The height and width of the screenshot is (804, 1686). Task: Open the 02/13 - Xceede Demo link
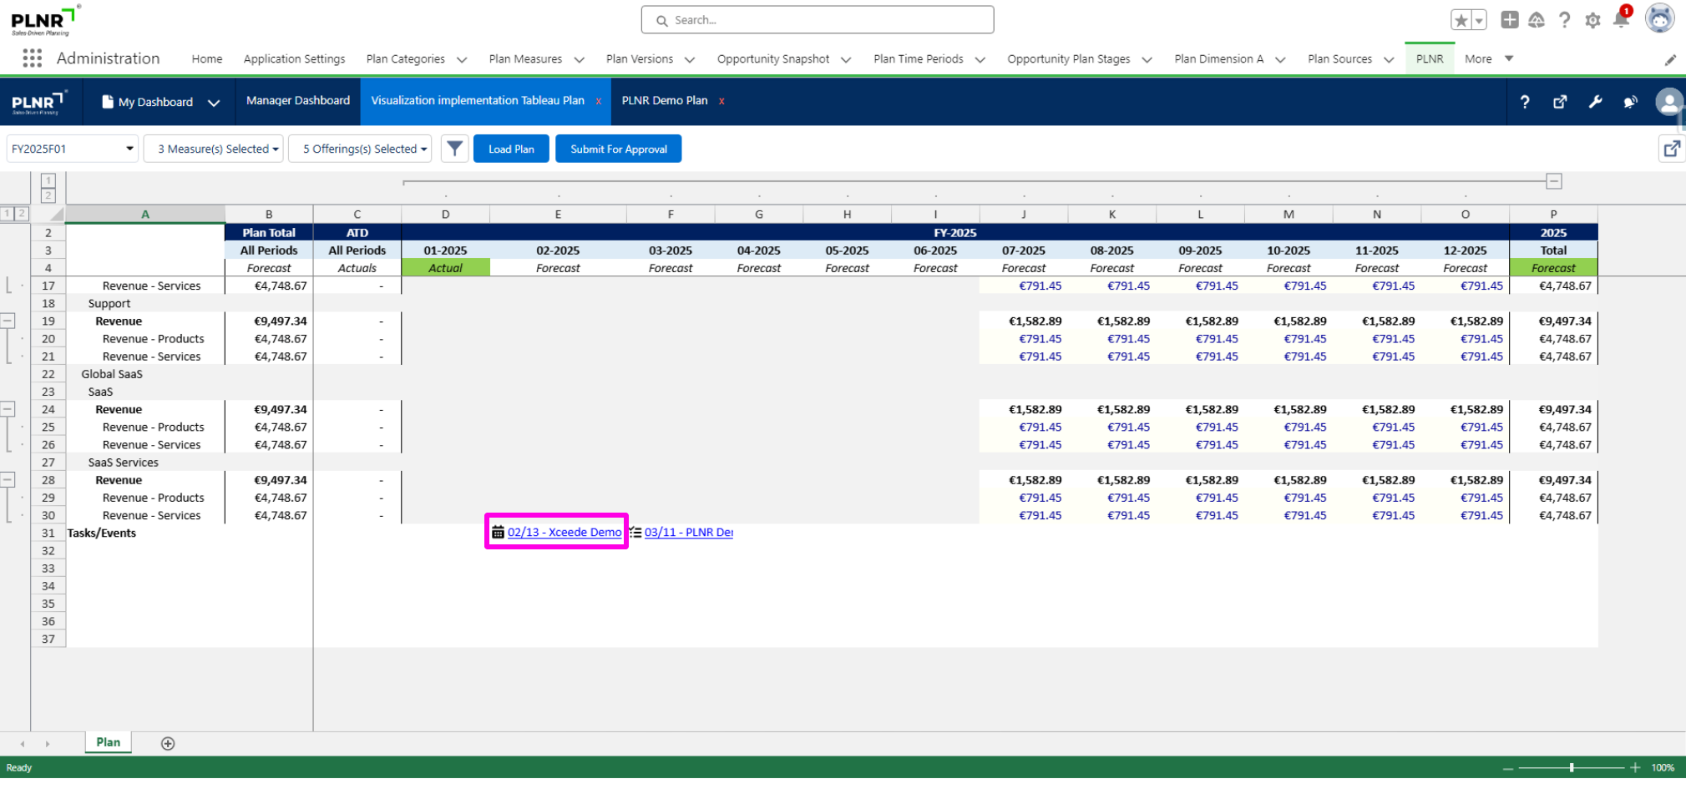(564, 533)
